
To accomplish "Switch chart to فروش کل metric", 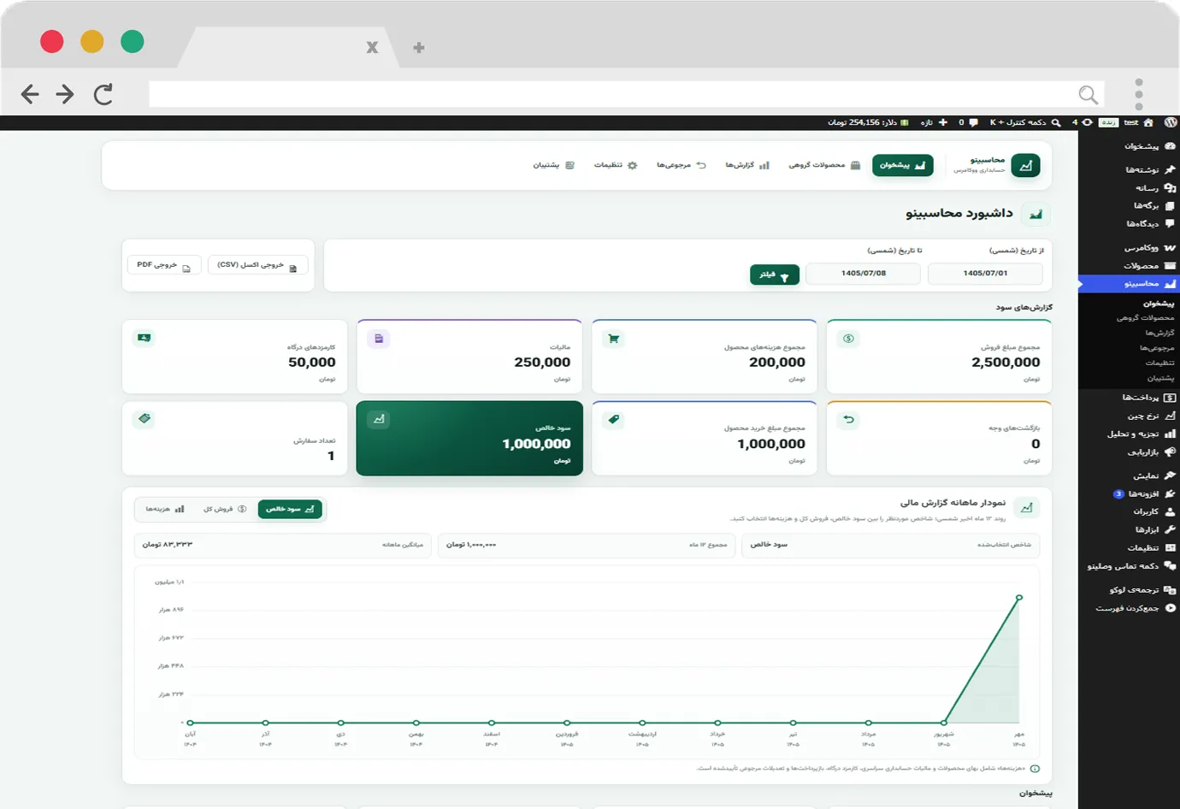I will click(x=225, y=509).
